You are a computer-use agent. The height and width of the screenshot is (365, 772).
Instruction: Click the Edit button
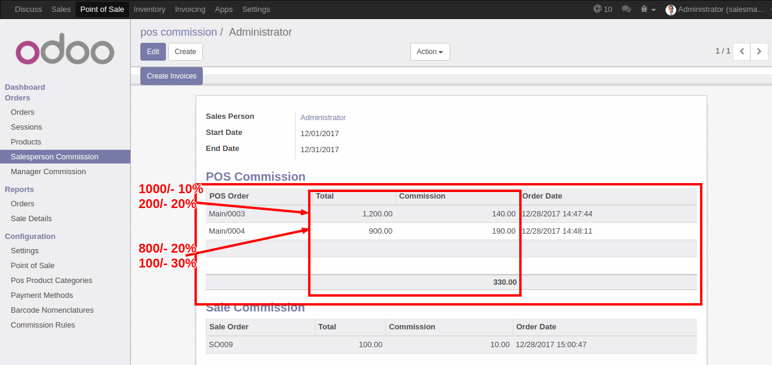point(153,52)
